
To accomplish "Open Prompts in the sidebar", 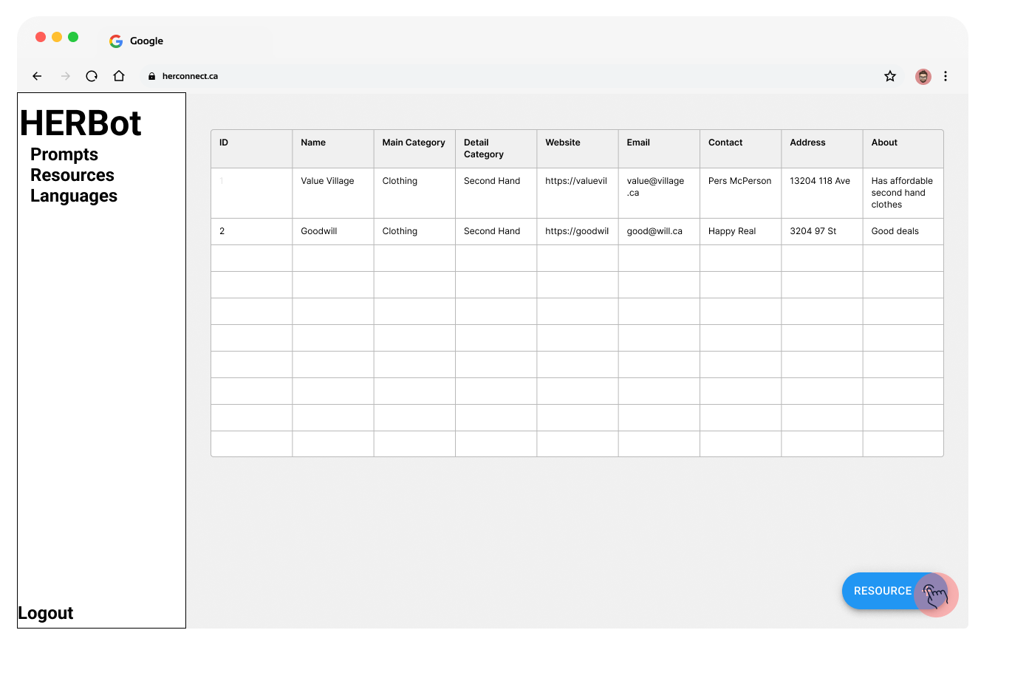I will click(x=64, y=154).
